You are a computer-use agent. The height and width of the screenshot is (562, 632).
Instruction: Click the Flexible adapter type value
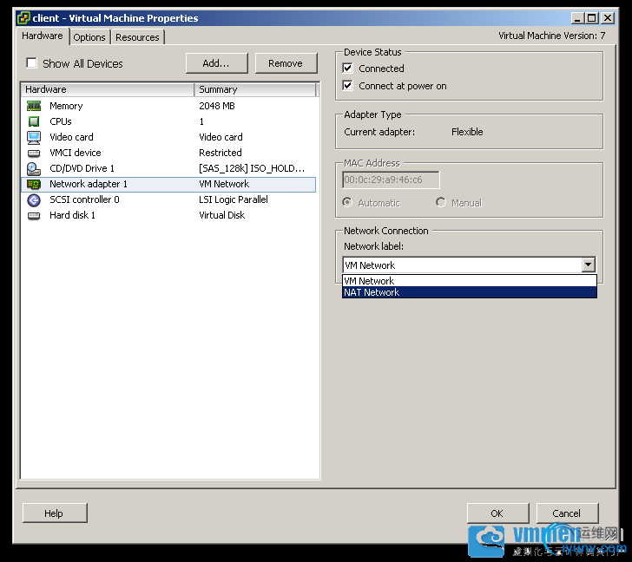[x=467, y=132]
